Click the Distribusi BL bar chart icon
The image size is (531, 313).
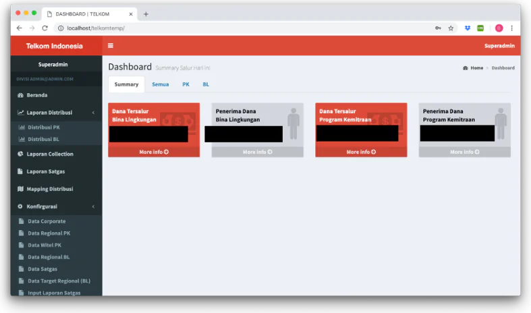[22, 139]
